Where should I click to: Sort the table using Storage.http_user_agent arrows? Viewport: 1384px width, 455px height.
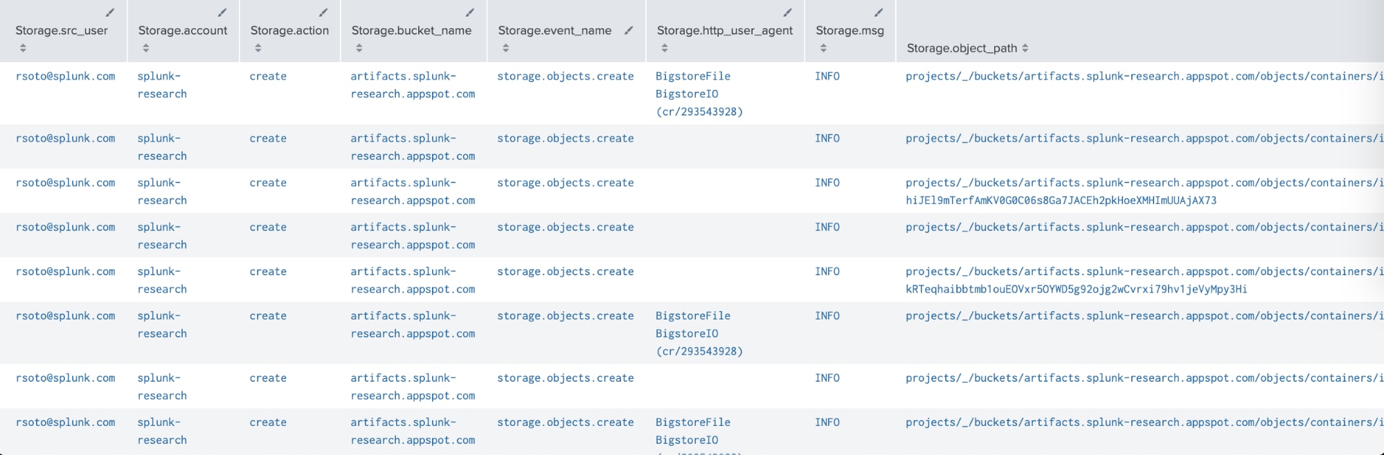(664, 48)
